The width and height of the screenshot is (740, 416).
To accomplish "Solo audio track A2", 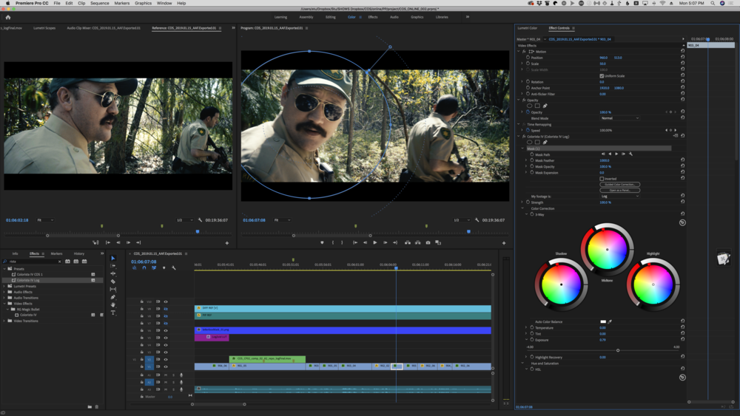I will point(173,382).
